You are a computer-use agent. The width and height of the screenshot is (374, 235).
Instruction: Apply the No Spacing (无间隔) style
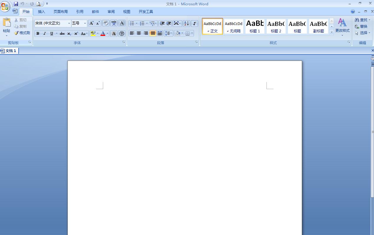point(234,26)
